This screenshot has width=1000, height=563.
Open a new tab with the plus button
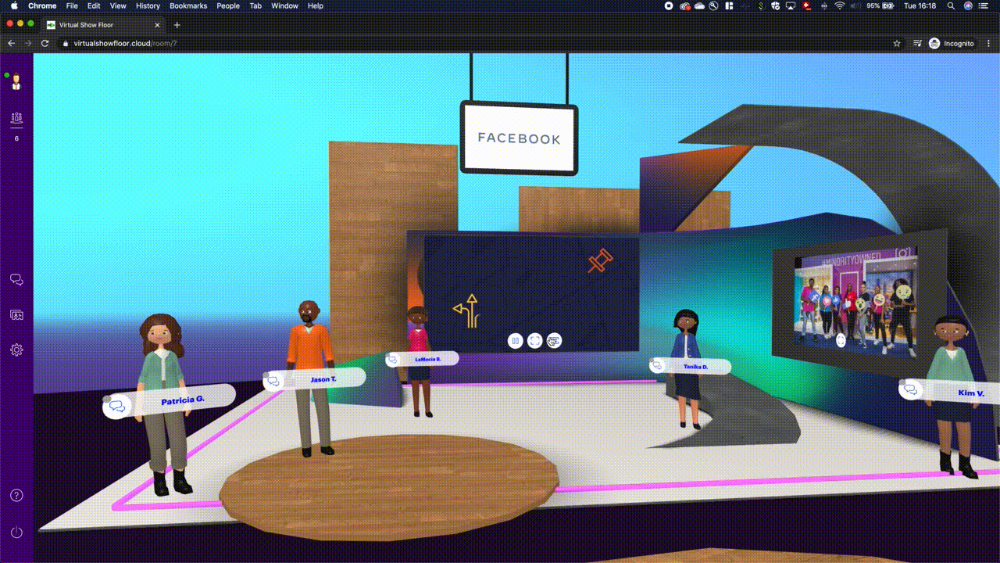pos(177,25)
